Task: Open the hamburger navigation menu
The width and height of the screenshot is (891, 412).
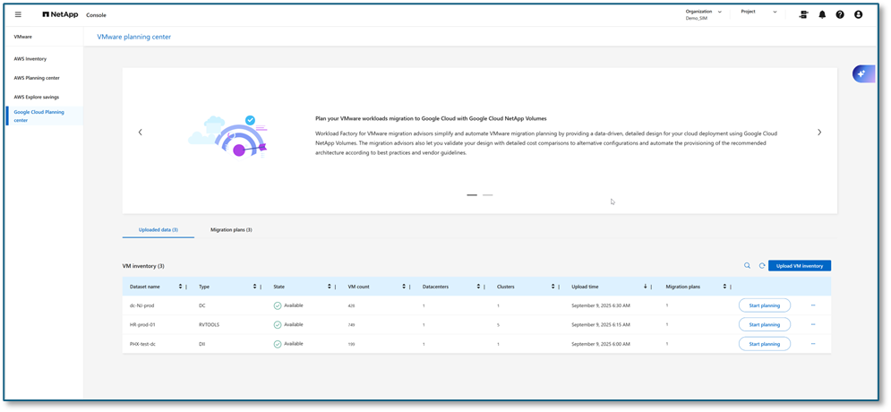Action: pyautogui.click(x=18, y=14)
